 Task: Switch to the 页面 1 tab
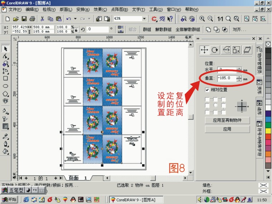tap(77, 178)
